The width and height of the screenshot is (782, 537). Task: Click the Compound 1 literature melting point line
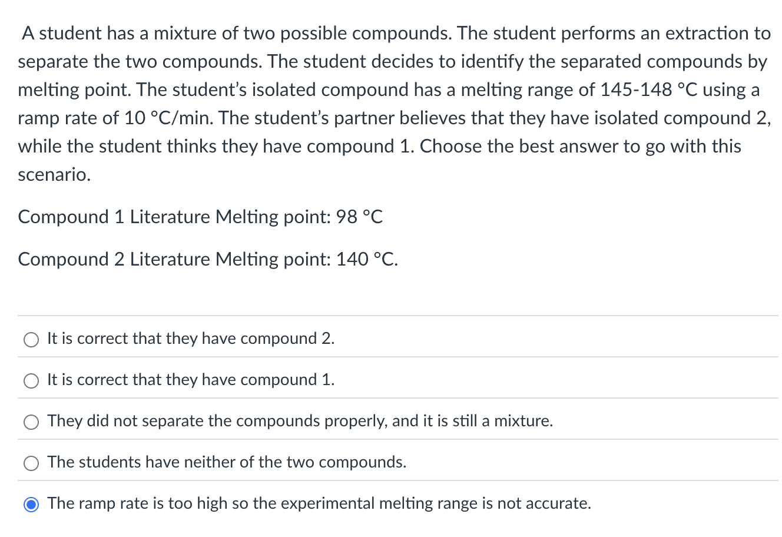coord(200,217)
